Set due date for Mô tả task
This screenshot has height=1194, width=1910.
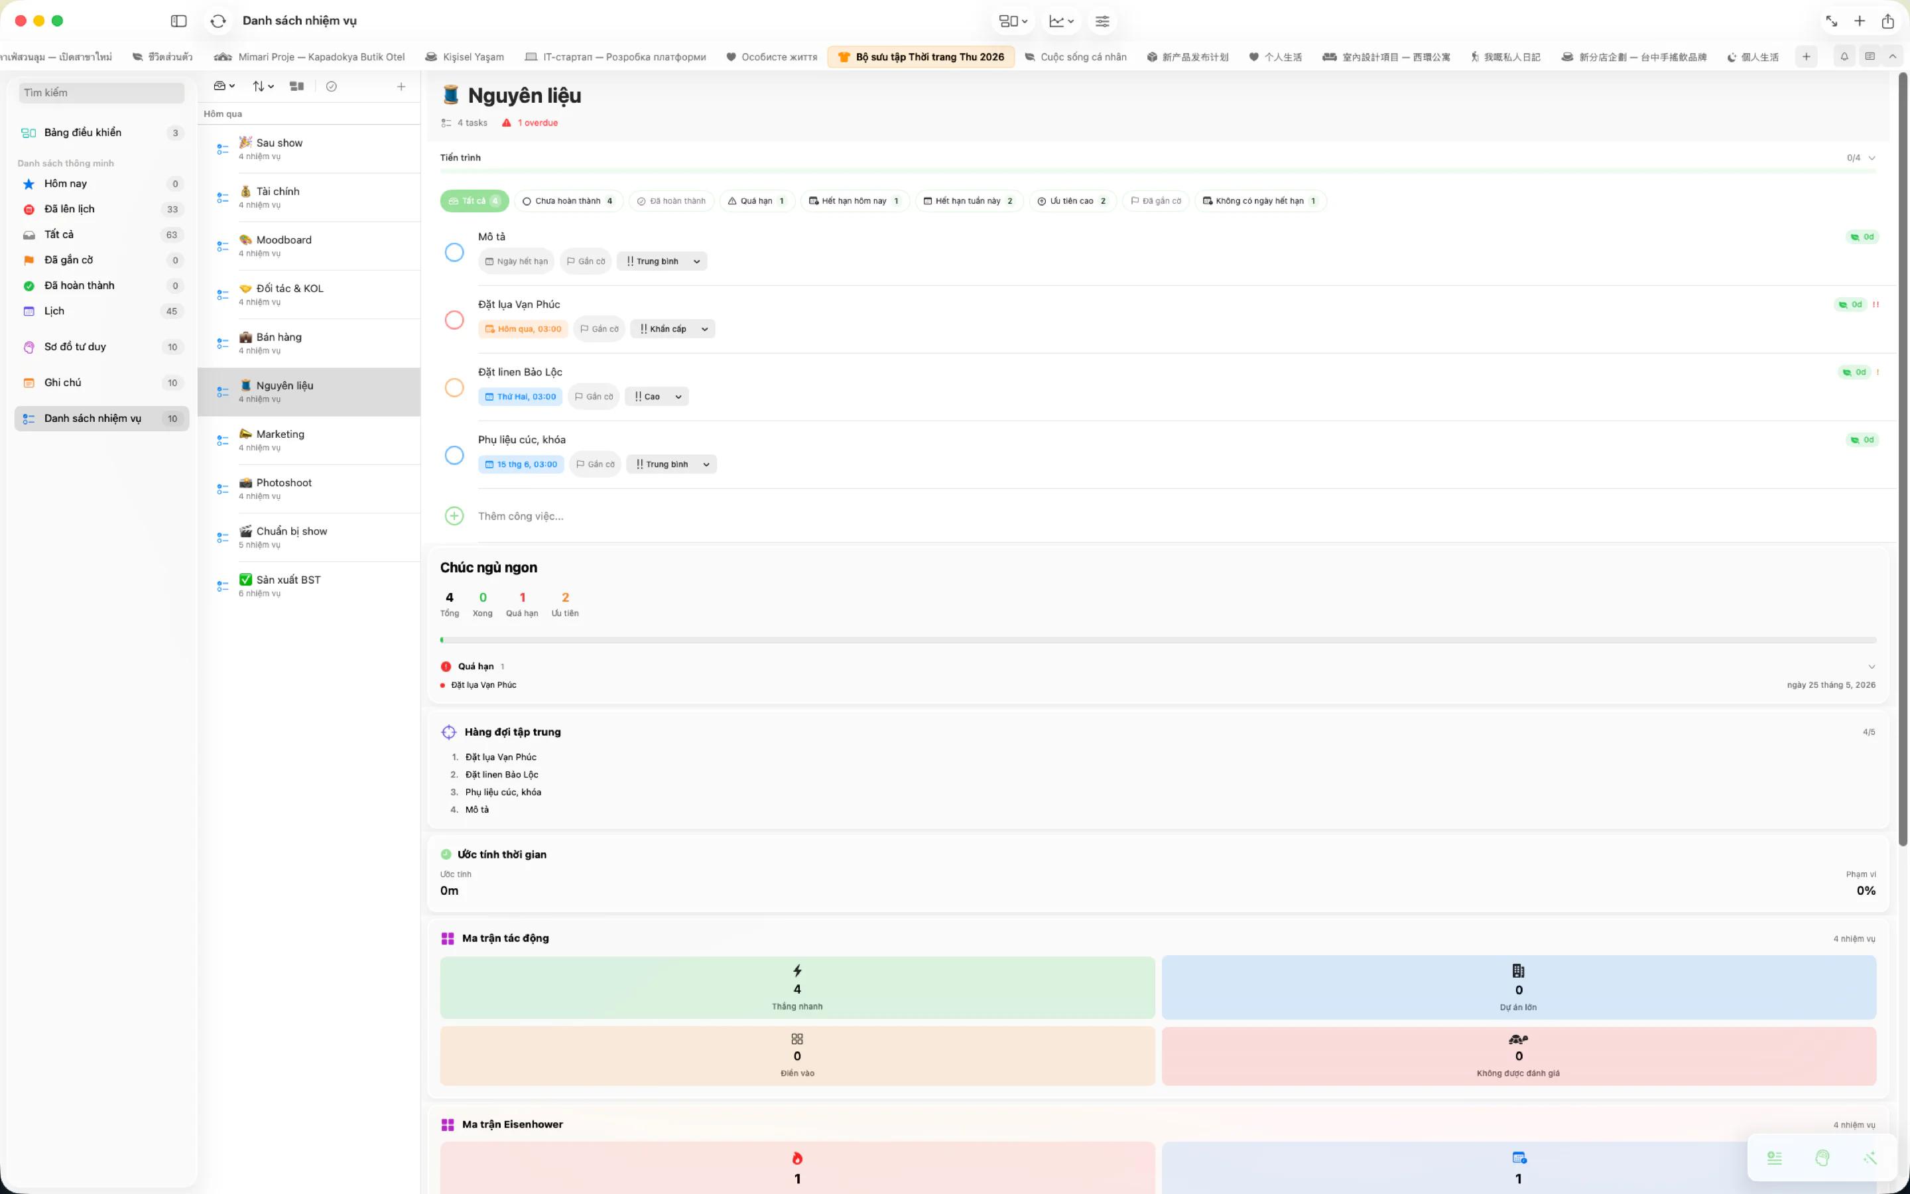516,261
